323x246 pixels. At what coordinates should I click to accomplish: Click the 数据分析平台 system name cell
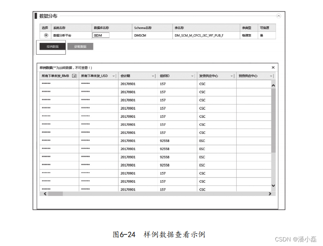[x=71, y=35]
